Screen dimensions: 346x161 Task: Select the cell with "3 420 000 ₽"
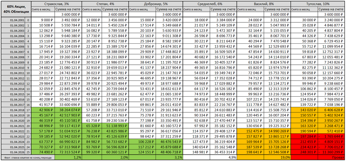tap(169, 20)
